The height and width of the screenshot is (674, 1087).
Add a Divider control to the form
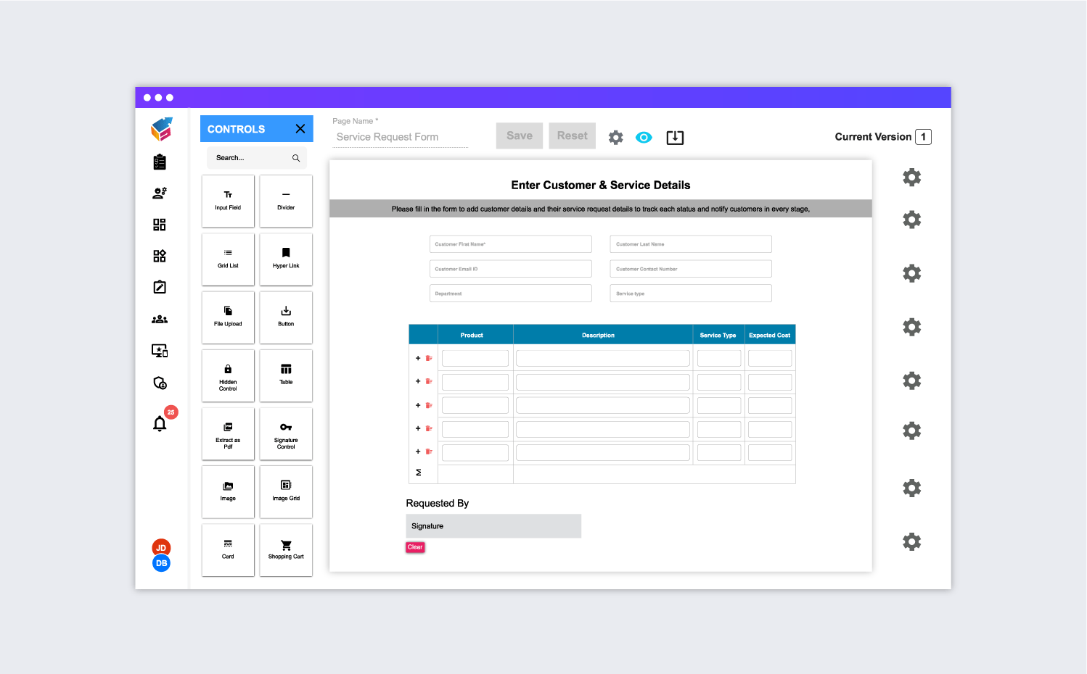pos(285,201)
